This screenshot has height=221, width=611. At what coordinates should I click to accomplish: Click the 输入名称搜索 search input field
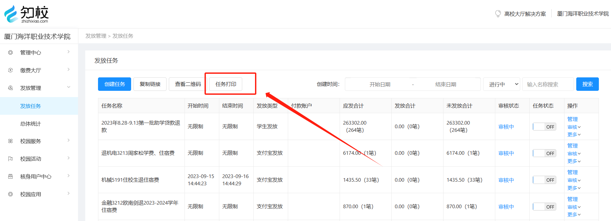547,84
